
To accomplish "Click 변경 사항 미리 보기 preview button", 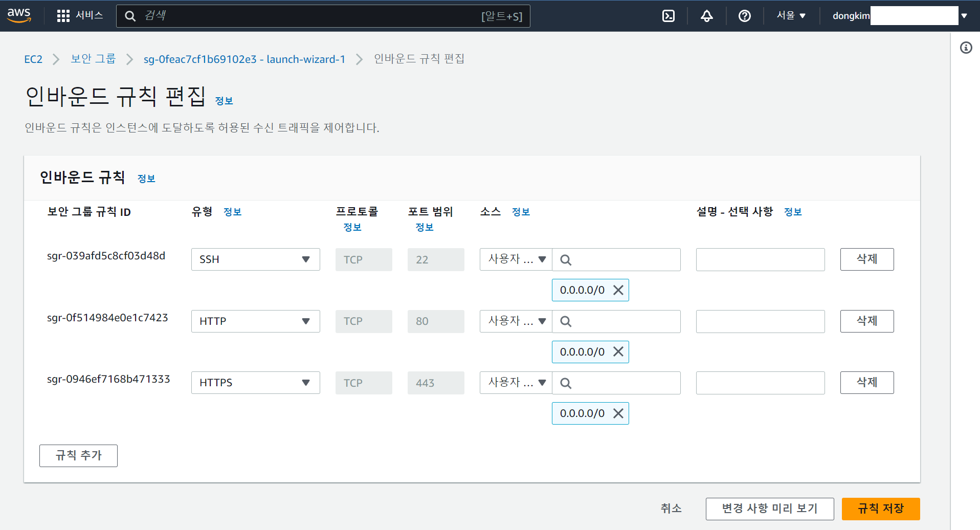I will pyautogui.click(x=769, y=509).
